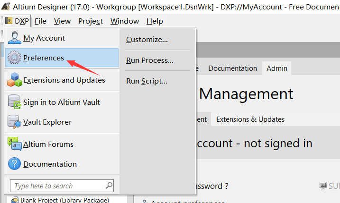Open Vault Explorer from the menu
The image size is (340, 203).
[x=62, y=122]
